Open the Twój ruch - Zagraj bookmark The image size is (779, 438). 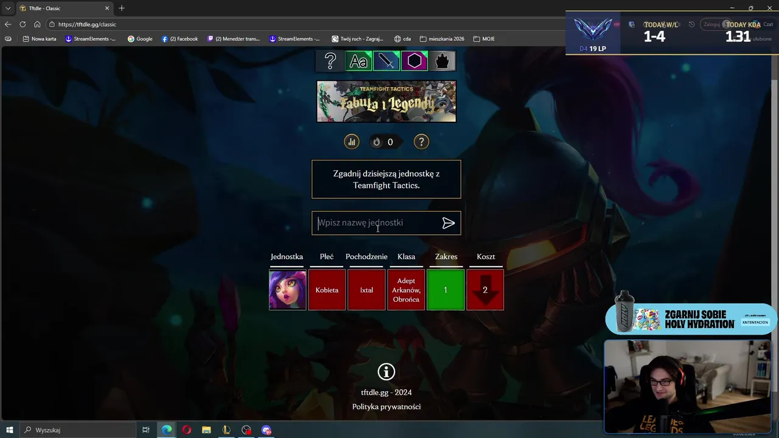[x=357, y=39]
